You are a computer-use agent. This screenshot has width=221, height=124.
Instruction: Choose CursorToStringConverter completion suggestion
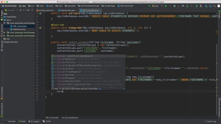point(88,84)
